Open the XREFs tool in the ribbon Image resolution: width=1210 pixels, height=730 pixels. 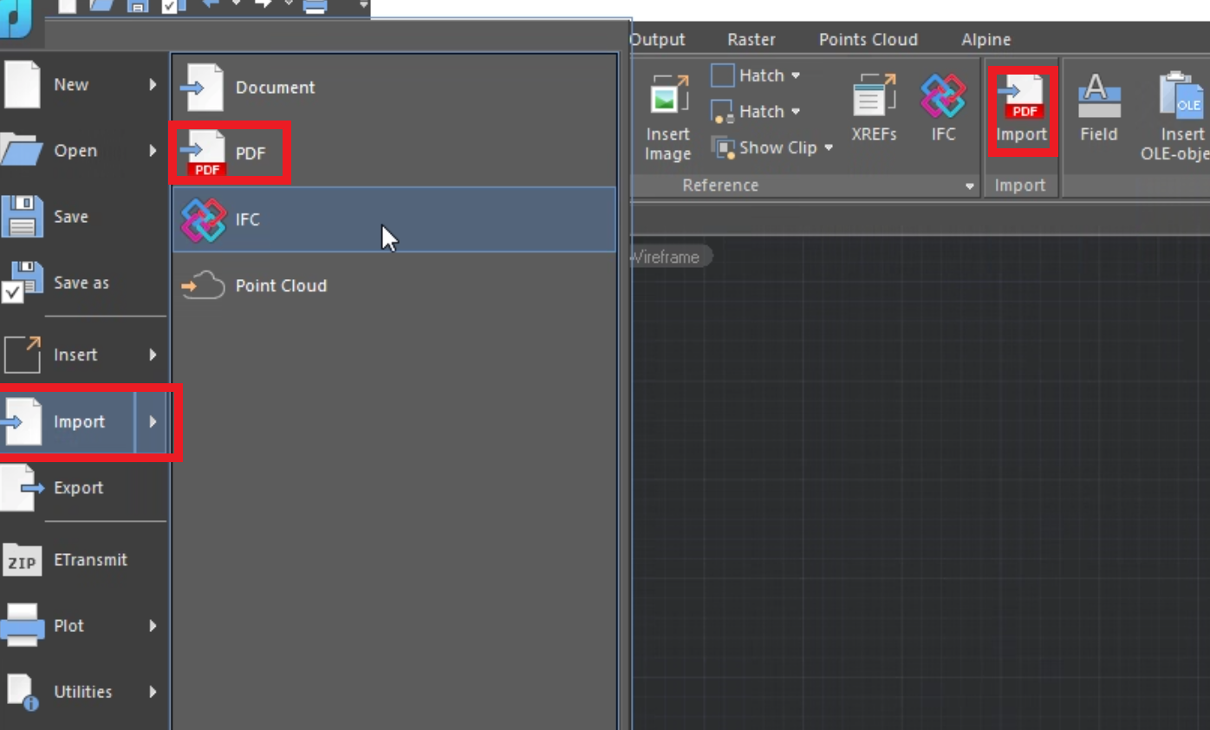pyautogui.click(x=874, y=97)
